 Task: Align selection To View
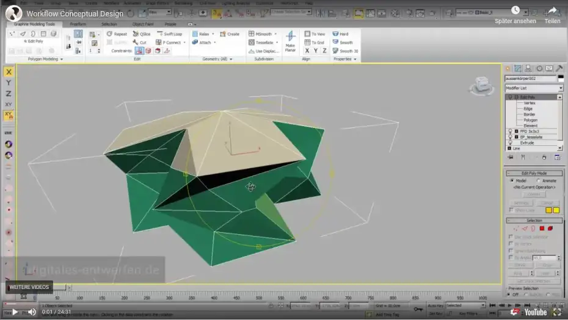(315, 34)
